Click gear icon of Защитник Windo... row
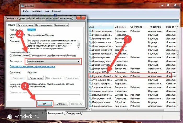The image size is (183, 123). tap(90, 87)
